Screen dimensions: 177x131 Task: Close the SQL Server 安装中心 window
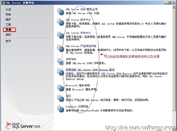pyautogui.click(x=174, y=3)
